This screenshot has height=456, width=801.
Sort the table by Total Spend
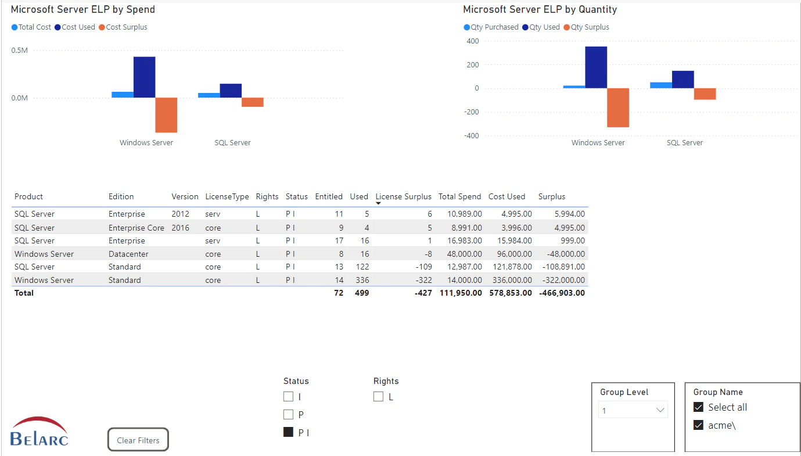459,196
